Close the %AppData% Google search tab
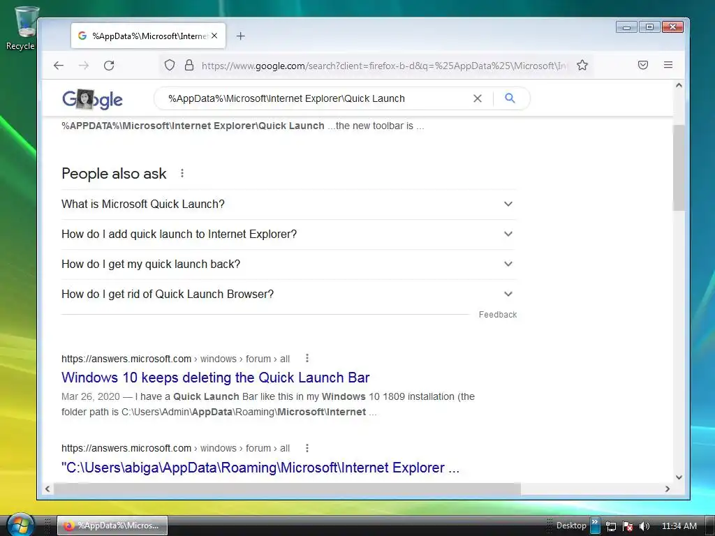Screen dimensions: 715x536 [x=214, y=36]
